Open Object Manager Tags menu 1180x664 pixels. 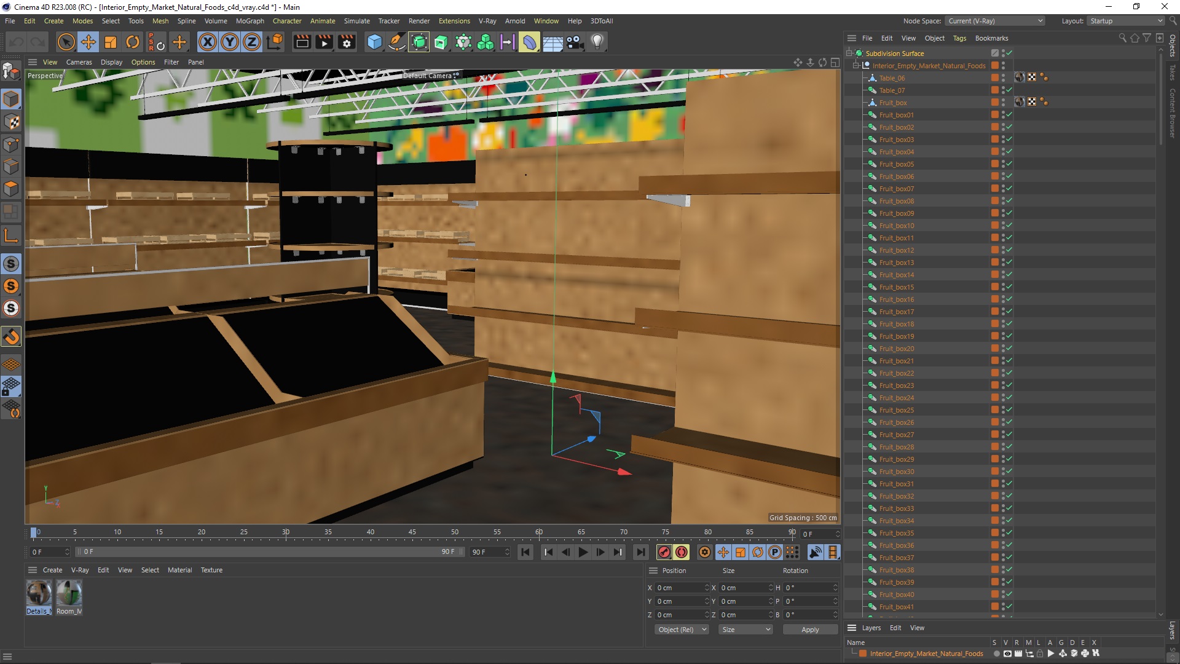959,38
